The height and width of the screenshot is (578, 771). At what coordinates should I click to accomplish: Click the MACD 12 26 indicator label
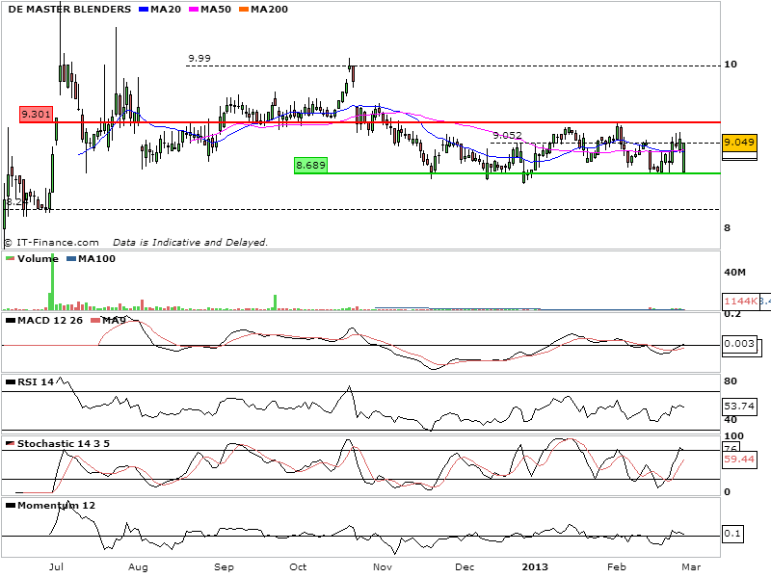[50, 321]
